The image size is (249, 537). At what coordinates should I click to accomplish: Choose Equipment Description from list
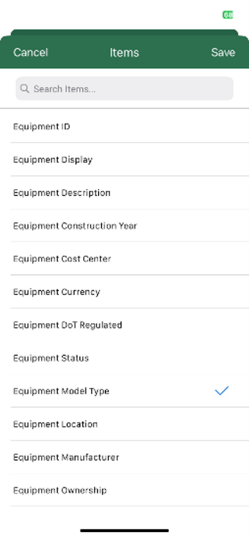click(124, 192)
